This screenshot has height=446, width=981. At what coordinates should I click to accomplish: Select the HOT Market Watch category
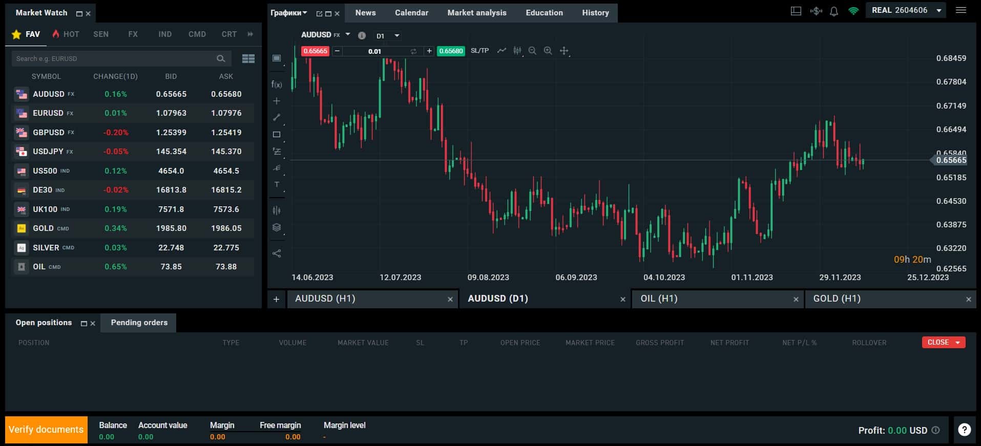(66, 34)
